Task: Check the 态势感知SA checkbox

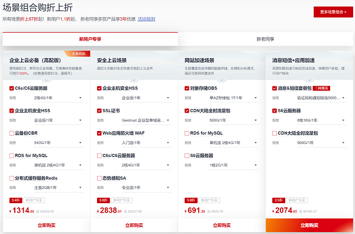Action: click(99, 178)
